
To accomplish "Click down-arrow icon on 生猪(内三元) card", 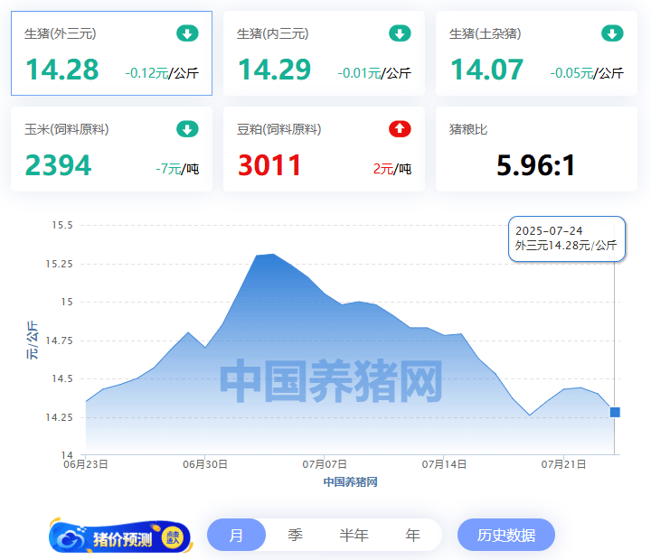I will click(x=400, y=33).
